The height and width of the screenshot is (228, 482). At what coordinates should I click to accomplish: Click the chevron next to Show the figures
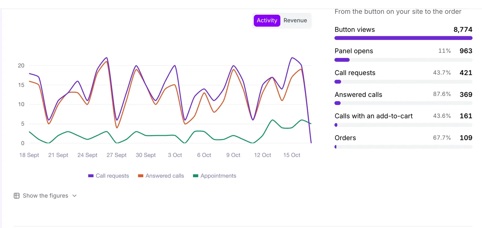(x=74, y=196)
